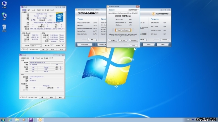Screen dimensions: 218x122
Task: Click Submit Your Results button
Action: (x=123, y=30)
